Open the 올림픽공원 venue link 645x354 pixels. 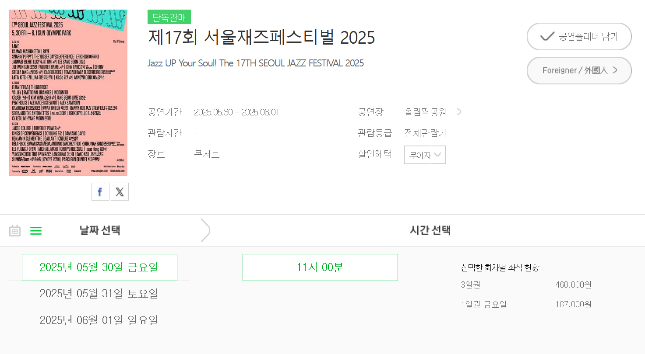pyautogui.click(x=425, y=112)
